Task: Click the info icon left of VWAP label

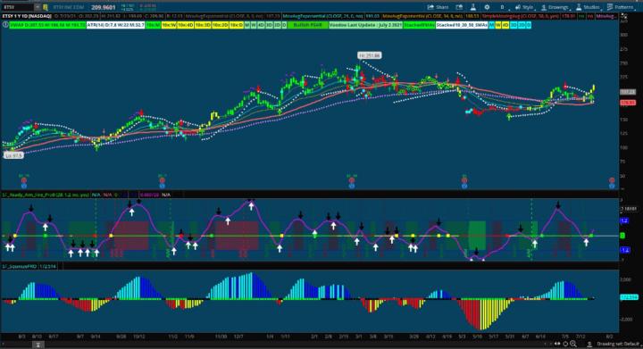Action: pyautogui.click(x=5, y=25)
